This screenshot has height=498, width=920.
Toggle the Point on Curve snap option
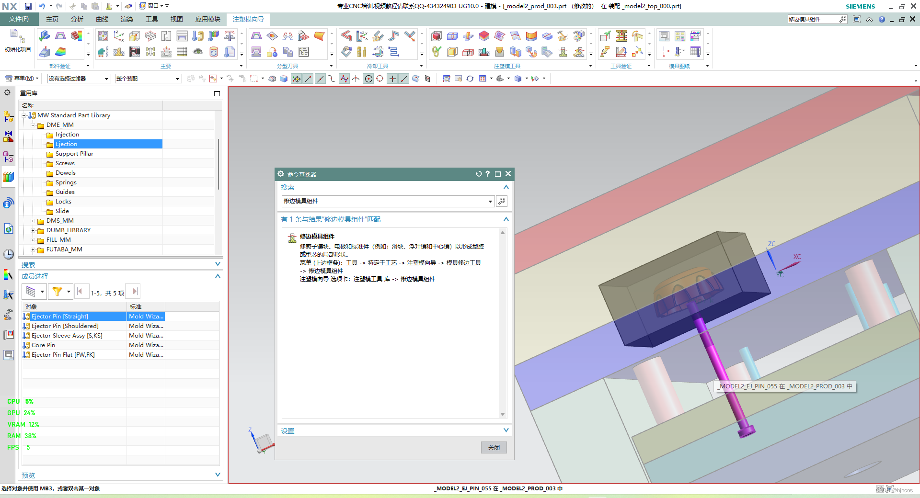404,79
